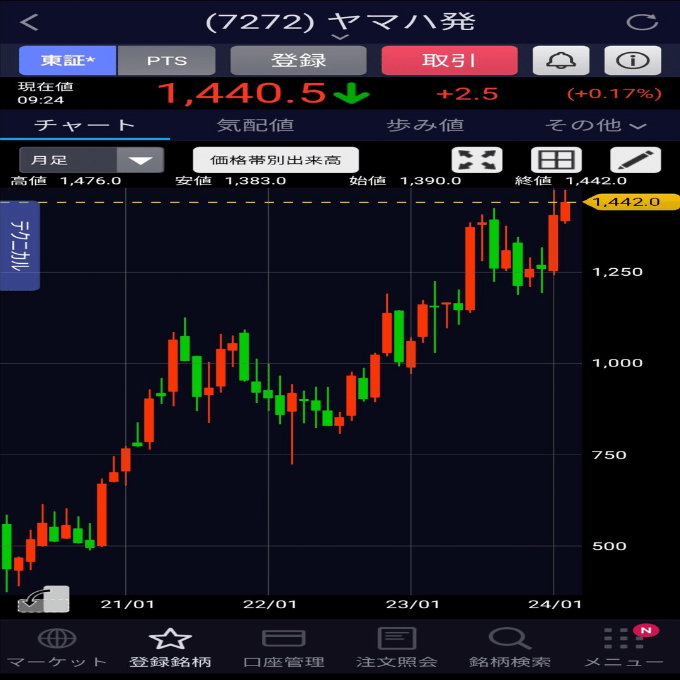
Task: Switch to PTS market
Action: point(166,60)
